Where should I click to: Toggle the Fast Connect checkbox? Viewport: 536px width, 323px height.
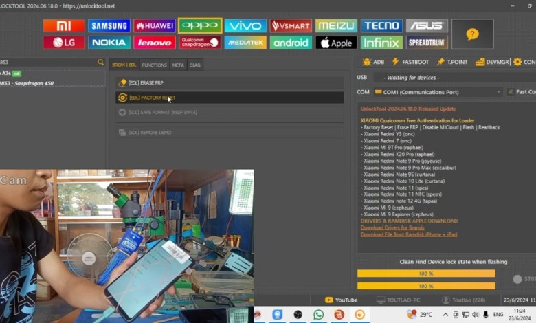point(511,91)
